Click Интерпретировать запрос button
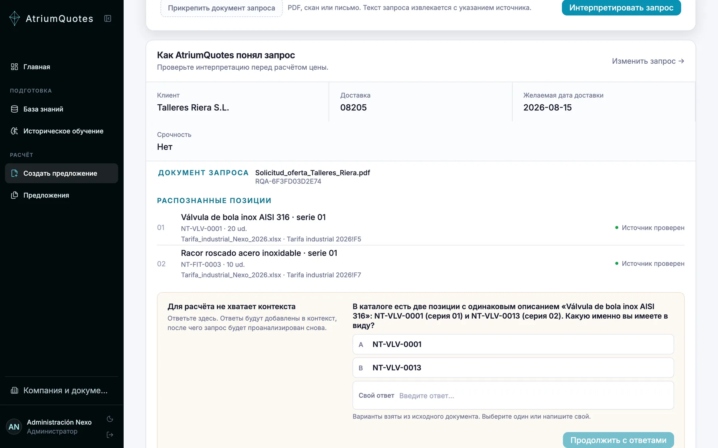718x448 pixels. tap(621, 8)
